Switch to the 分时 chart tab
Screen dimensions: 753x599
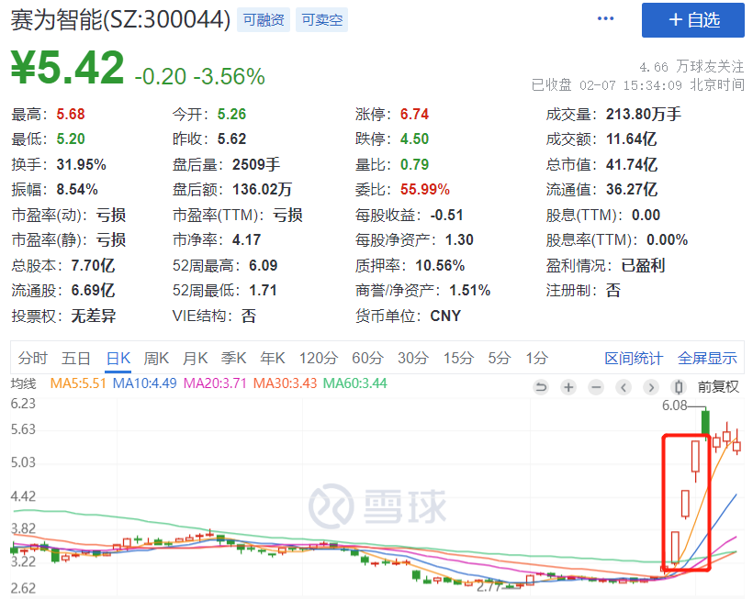click(x=33, y=359)
